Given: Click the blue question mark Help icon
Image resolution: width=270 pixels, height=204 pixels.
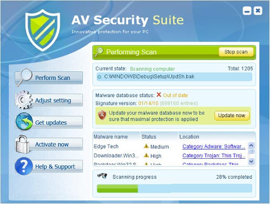Looking at the screenshot, I should coord(24,166).
